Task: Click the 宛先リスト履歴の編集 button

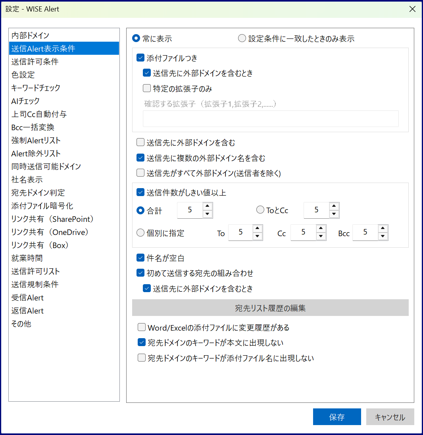Action: pyautogui.click(x=270, y=308)
